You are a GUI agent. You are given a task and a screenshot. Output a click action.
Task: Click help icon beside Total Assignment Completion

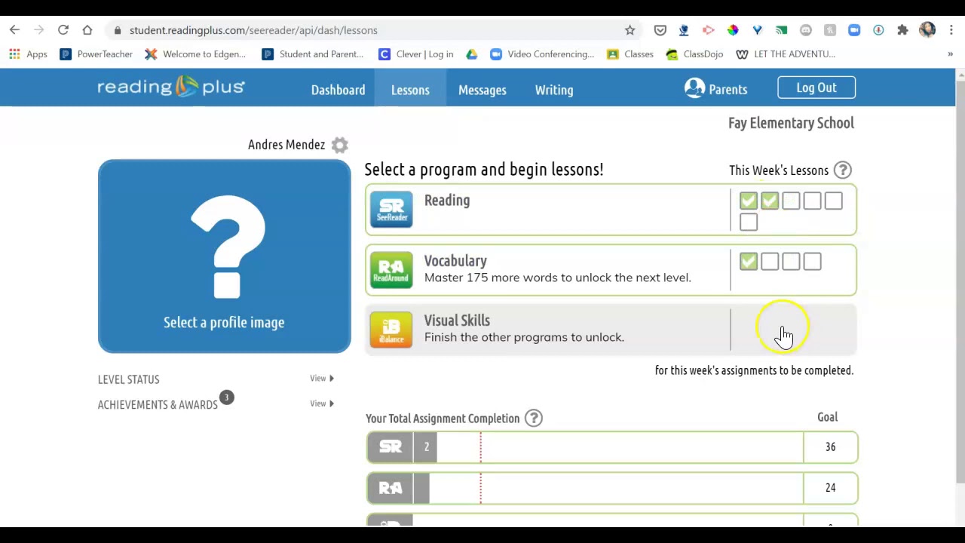[533, 418]
